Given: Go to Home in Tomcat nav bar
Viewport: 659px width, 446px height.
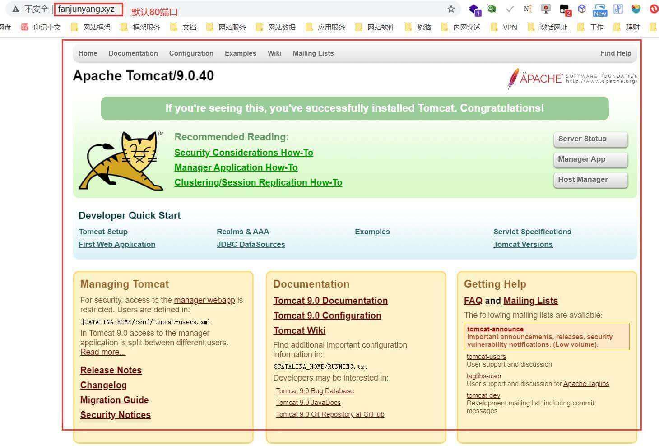Looking at the screenshot, I should coord(88,53).
